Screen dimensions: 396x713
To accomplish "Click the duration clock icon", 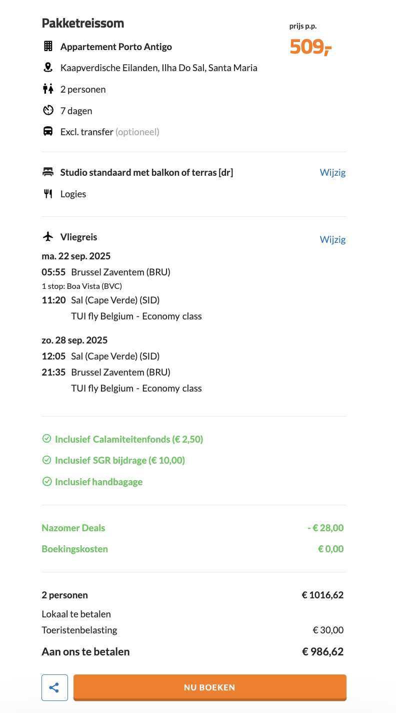I will [x=48, y=110].
